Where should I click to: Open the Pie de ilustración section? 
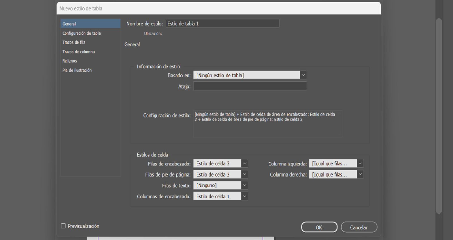(77, 70)
